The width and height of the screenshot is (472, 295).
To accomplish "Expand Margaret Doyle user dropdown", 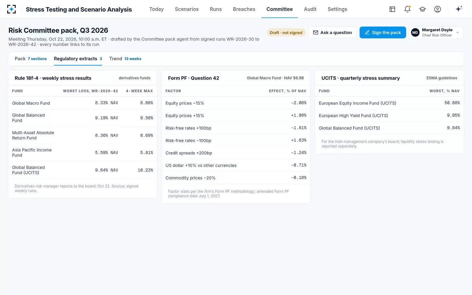I will click(436, 32).
